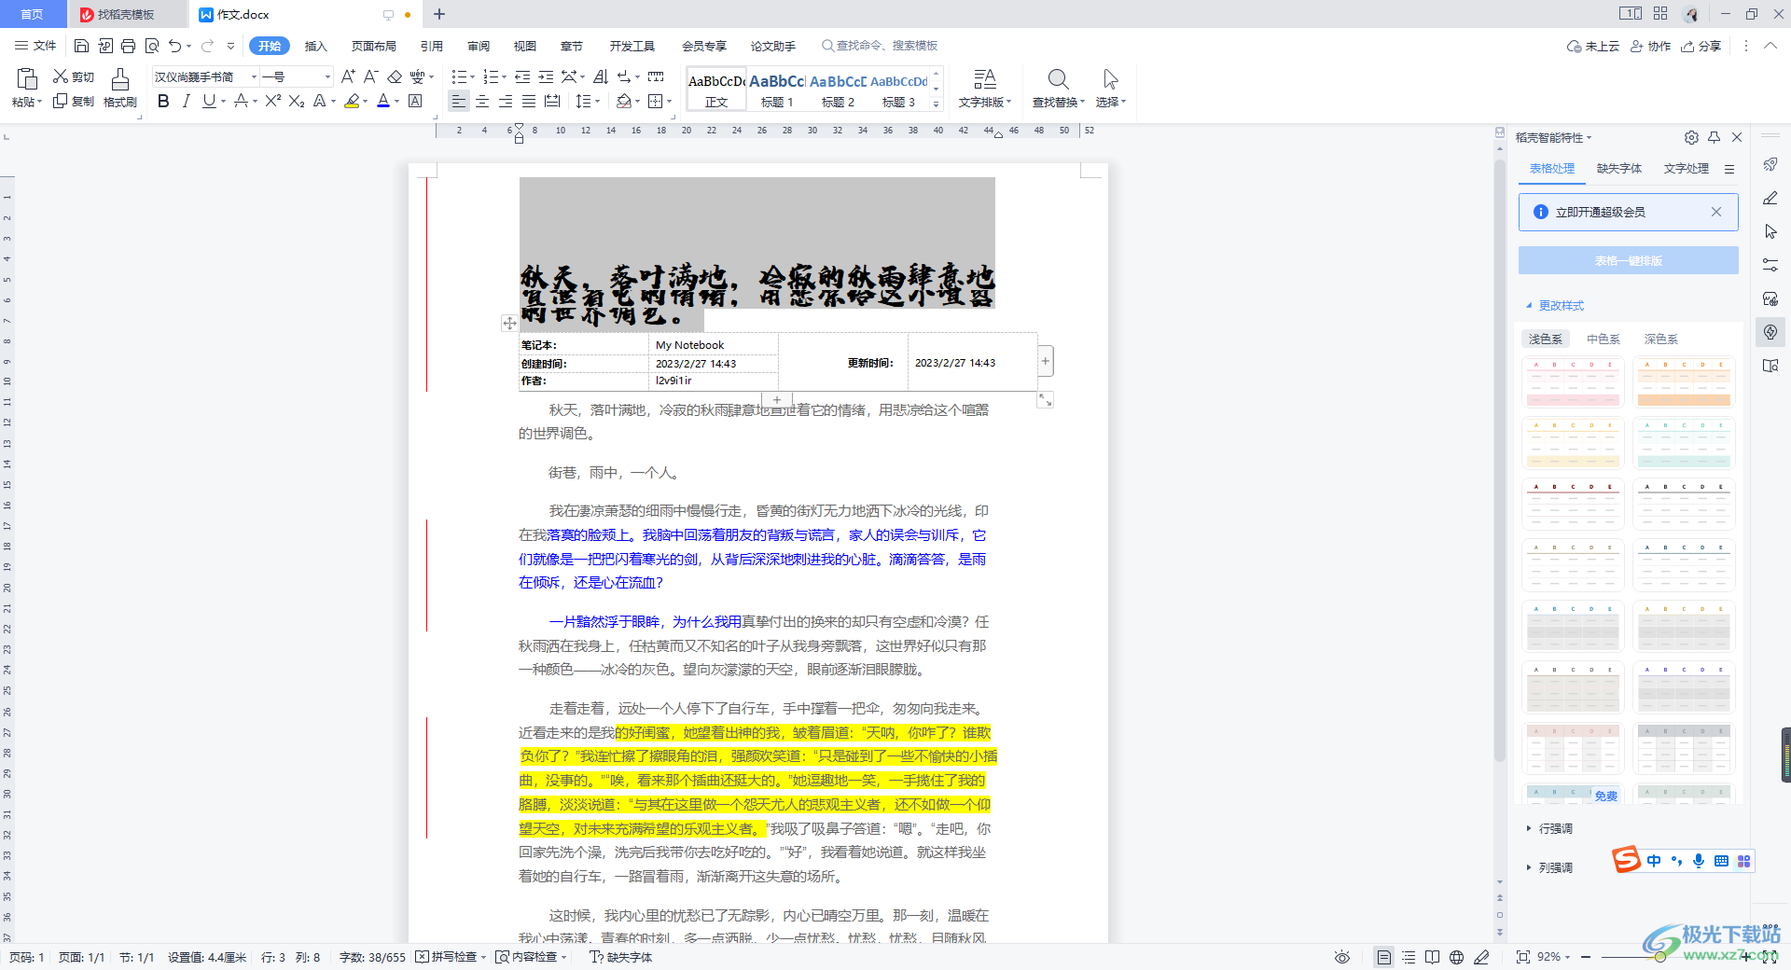Screen dimensions: 1791x970
Task: Select the 标题 1 style
Action: point(777,90)
